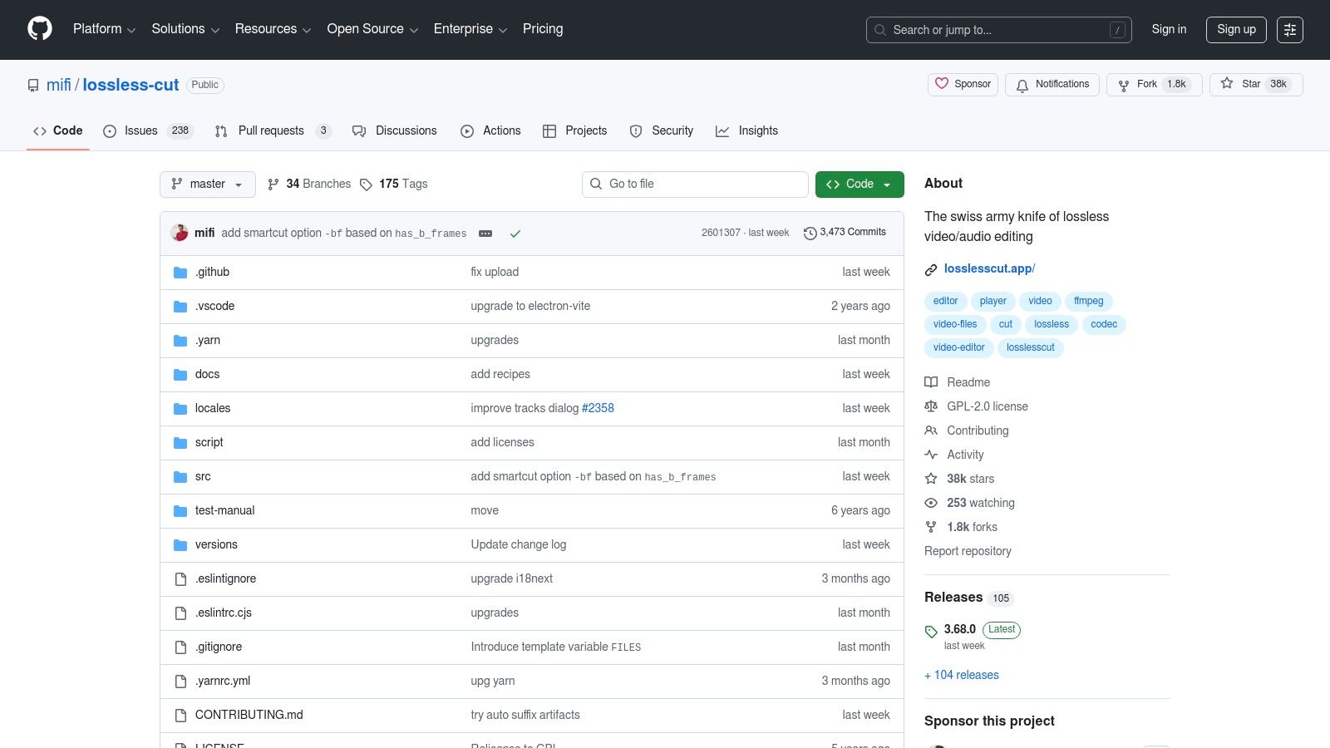Open the Projects tab
This screenshot has height=748, width=1330.
pos(574,130)
